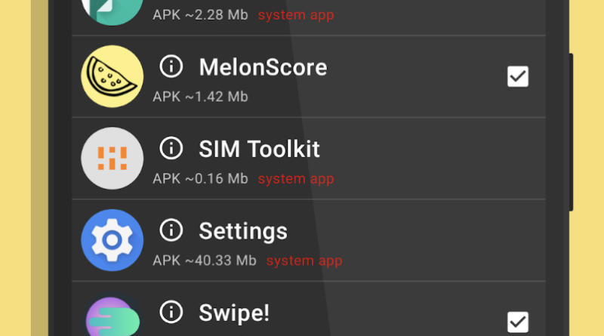
Task: Uncheck the Swipe! checkbox
Action: click(518, 322)
